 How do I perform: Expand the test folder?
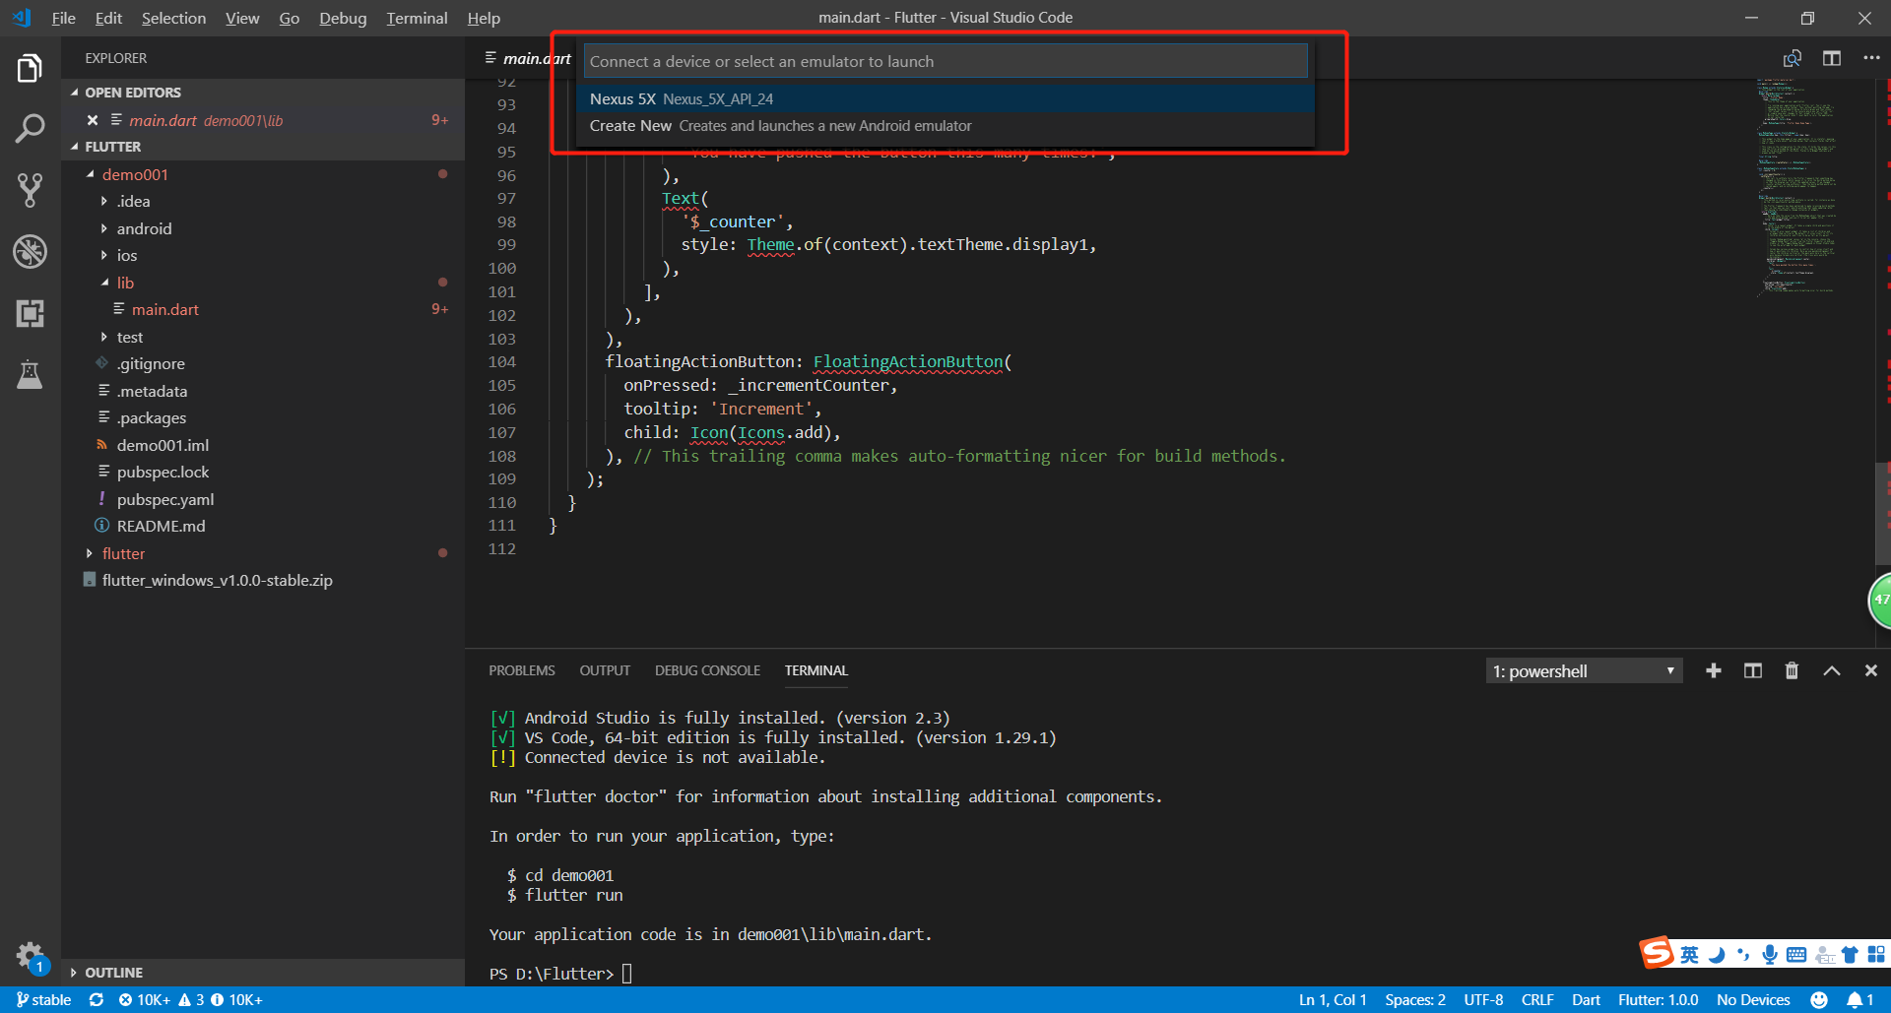point(104,337)
